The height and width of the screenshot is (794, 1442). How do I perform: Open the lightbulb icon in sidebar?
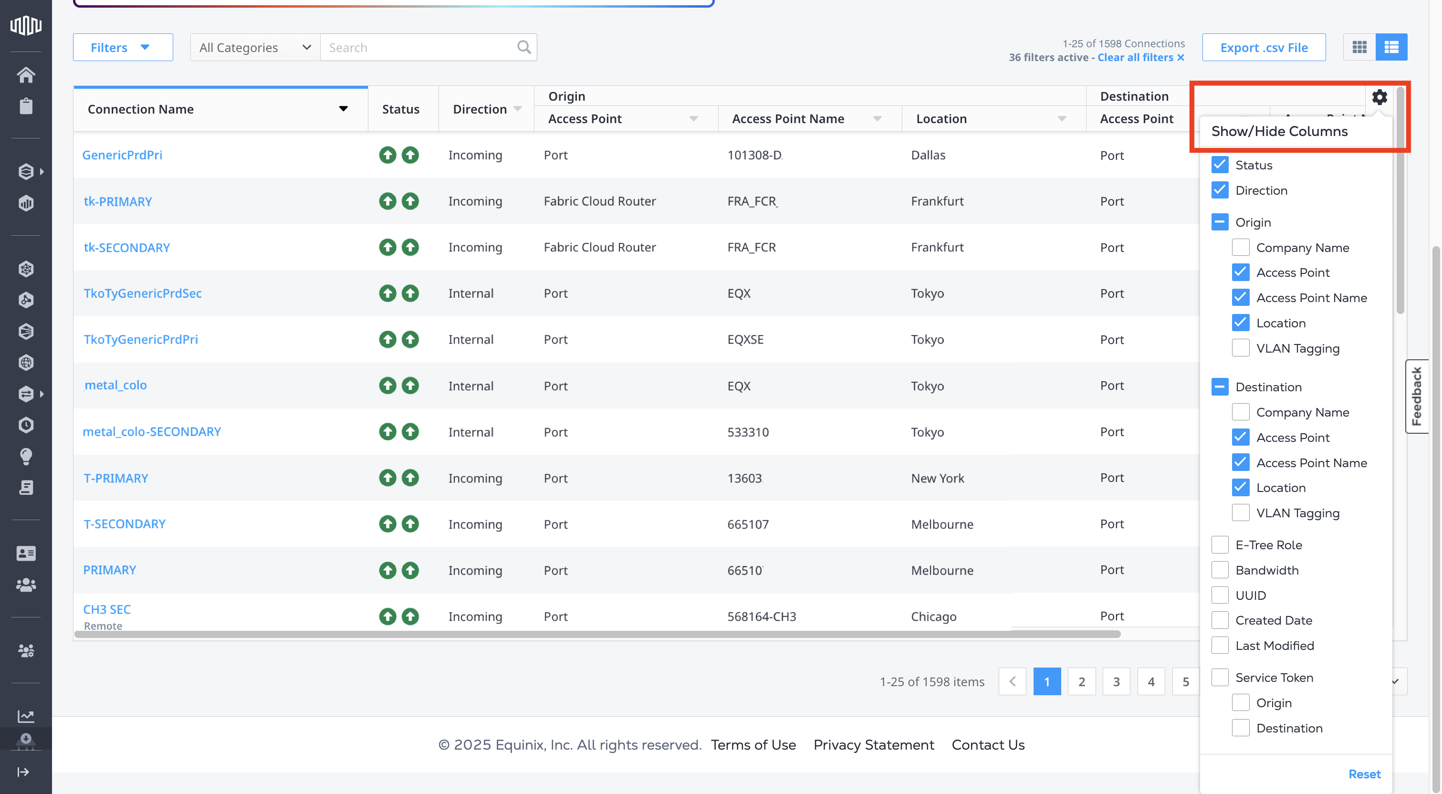coord(26,456)
